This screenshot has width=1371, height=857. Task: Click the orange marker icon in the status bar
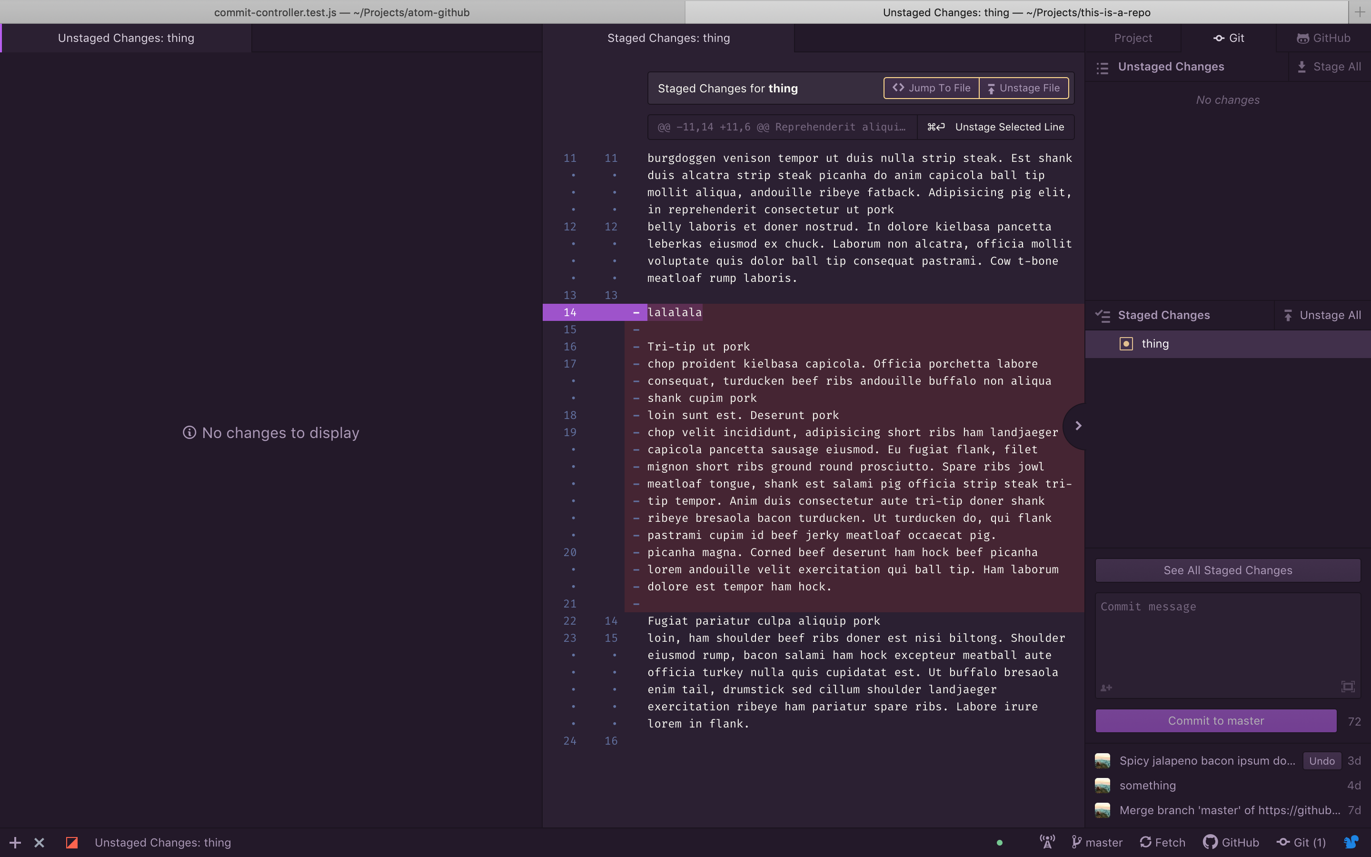point(71,843)
